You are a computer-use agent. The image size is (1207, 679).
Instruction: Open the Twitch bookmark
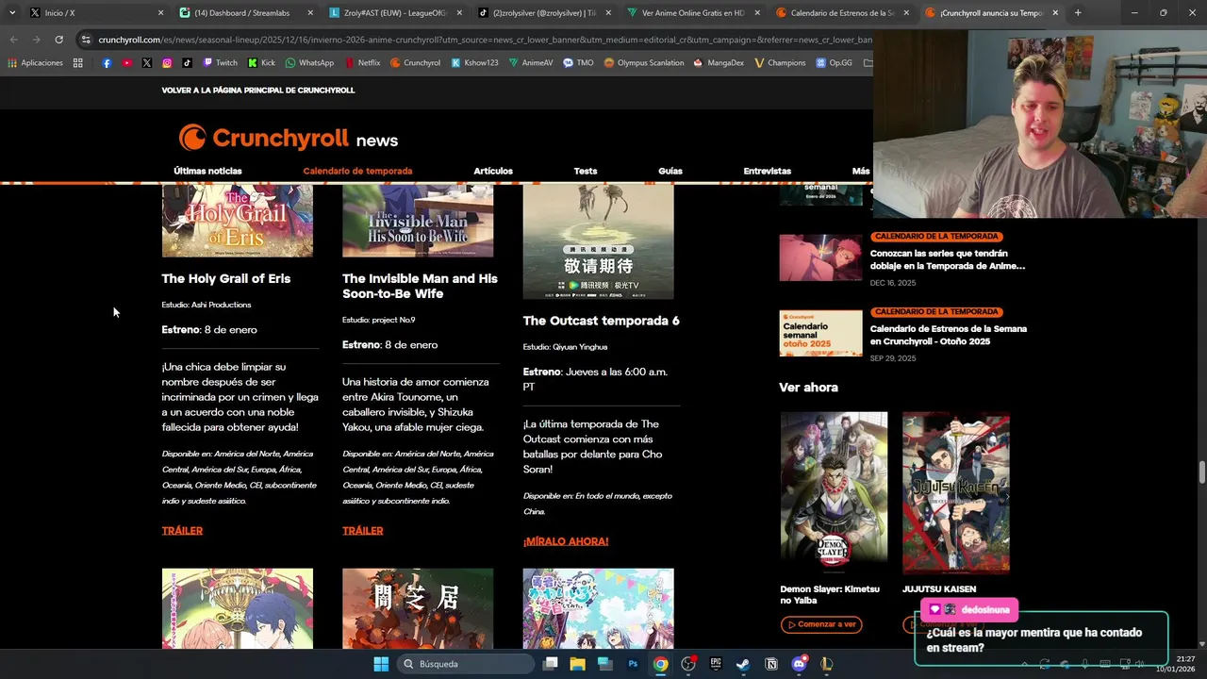pos(221,63)
